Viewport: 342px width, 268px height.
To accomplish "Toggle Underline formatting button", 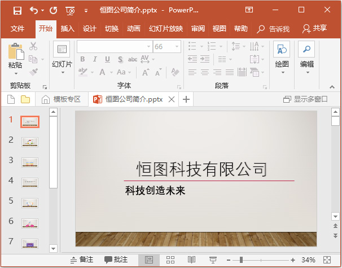I will coord(107,59).
